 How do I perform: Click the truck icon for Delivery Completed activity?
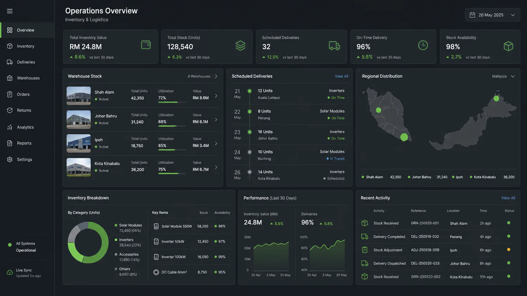(x=365, y=237)
